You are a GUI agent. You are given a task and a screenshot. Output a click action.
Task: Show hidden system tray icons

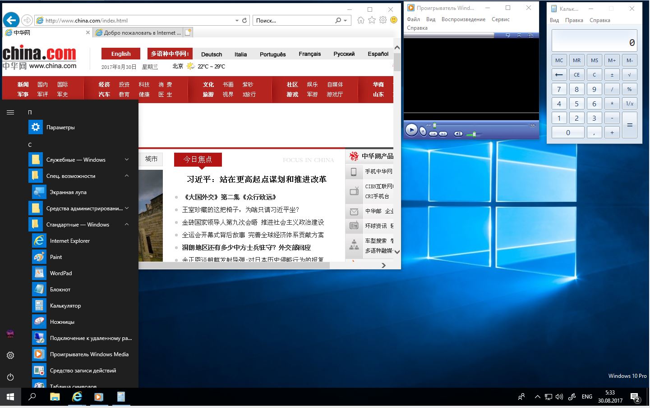click(537, 397)
